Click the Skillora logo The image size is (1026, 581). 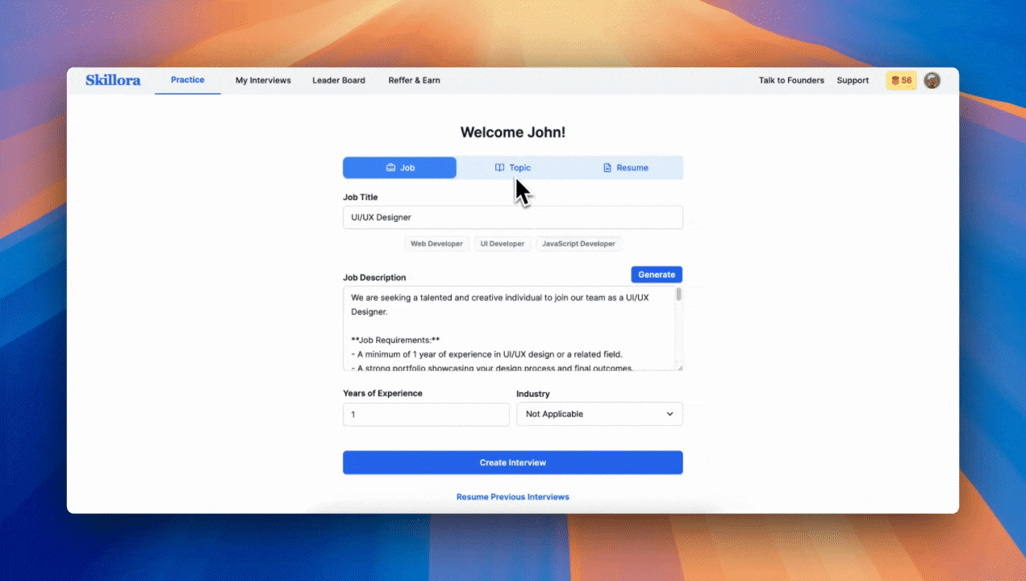click(112, 80)
